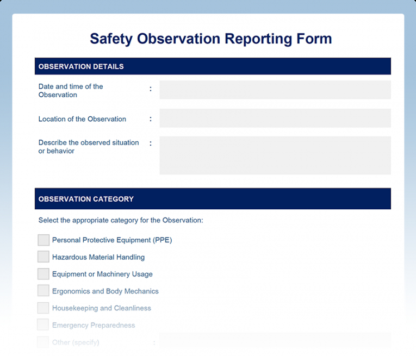Click the date and time input field
This screenshot has height=356, width=416.
tap(275, 90)
